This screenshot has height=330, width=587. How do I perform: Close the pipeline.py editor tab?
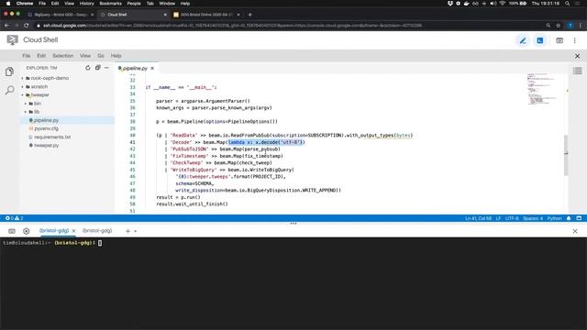(x=152, y=68)
